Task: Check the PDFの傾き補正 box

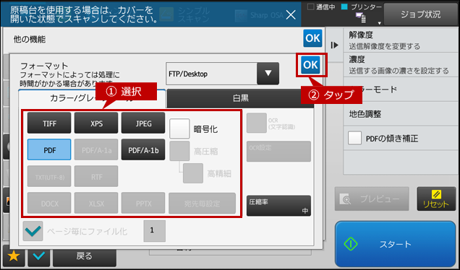Action: pos(354,138)
